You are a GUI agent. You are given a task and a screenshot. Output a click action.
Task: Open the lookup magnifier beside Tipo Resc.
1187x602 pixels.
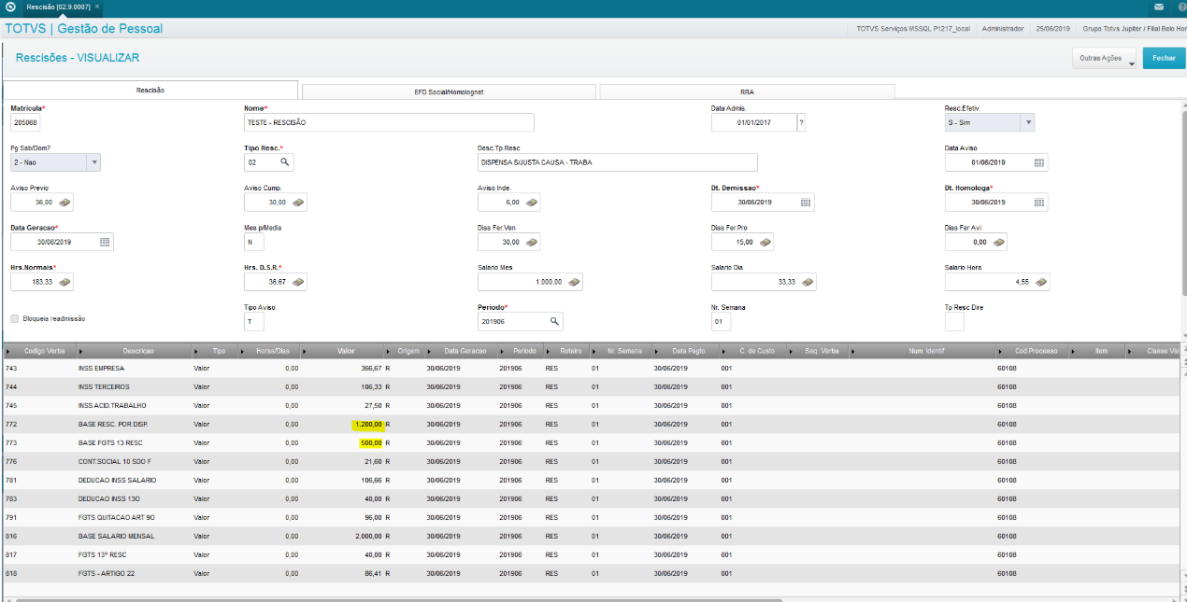pyautogui.click(x=286, y=162)
